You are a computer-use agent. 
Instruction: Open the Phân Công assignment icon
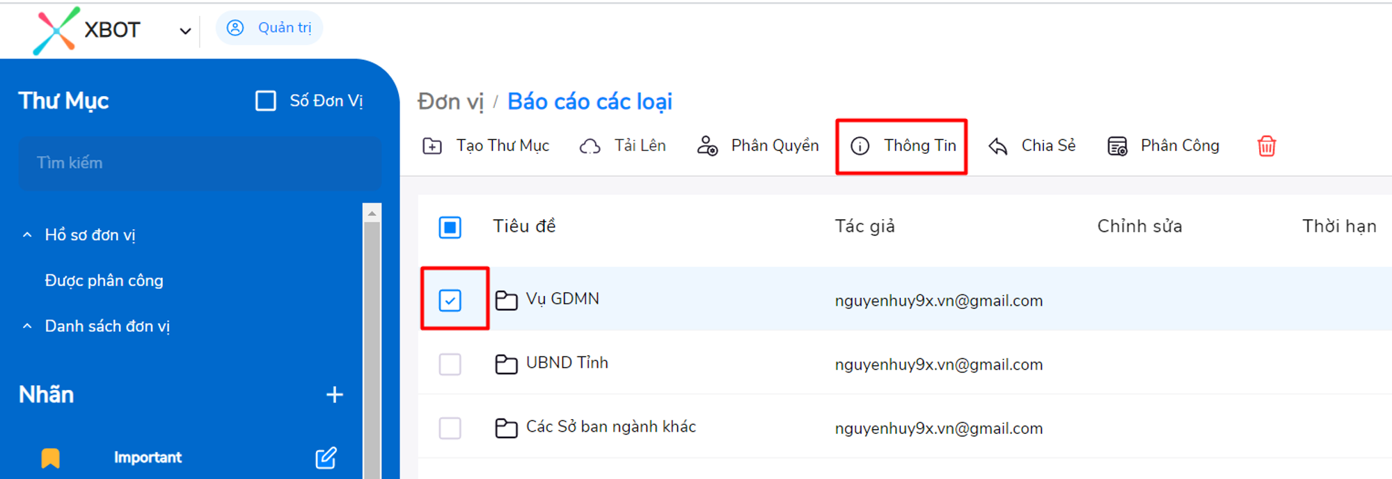[1117, 146]
